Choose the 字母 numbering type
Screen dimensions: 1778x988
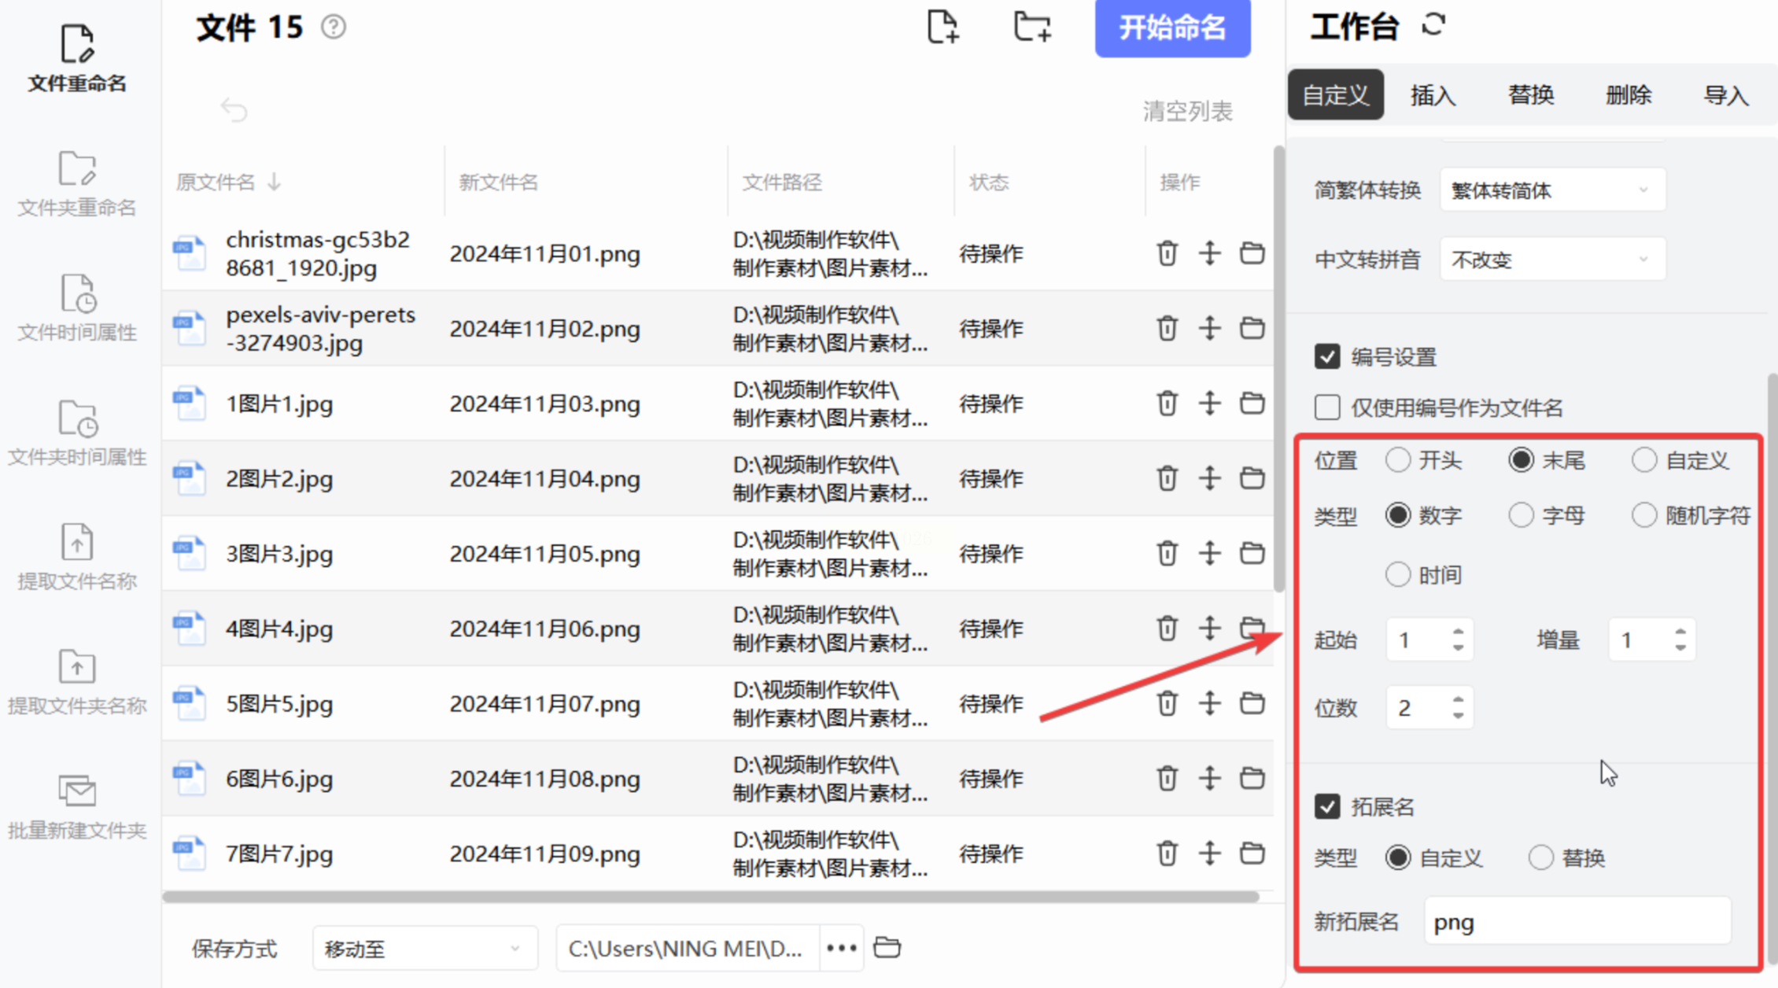click(x=1521, y=516)
